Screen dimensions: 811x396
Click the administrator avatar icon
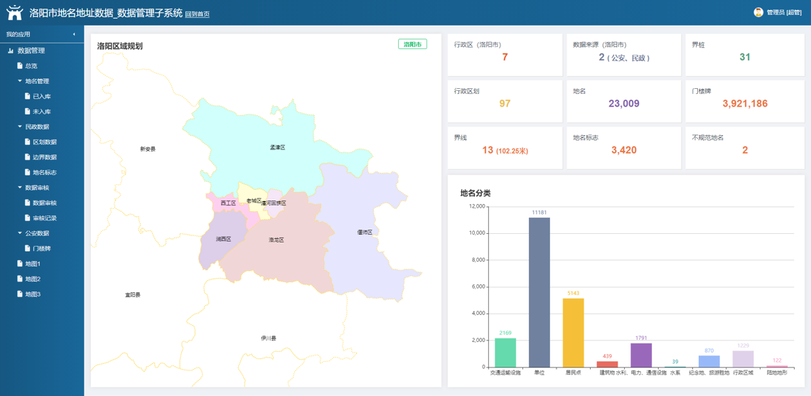click(x=758, y=12)
